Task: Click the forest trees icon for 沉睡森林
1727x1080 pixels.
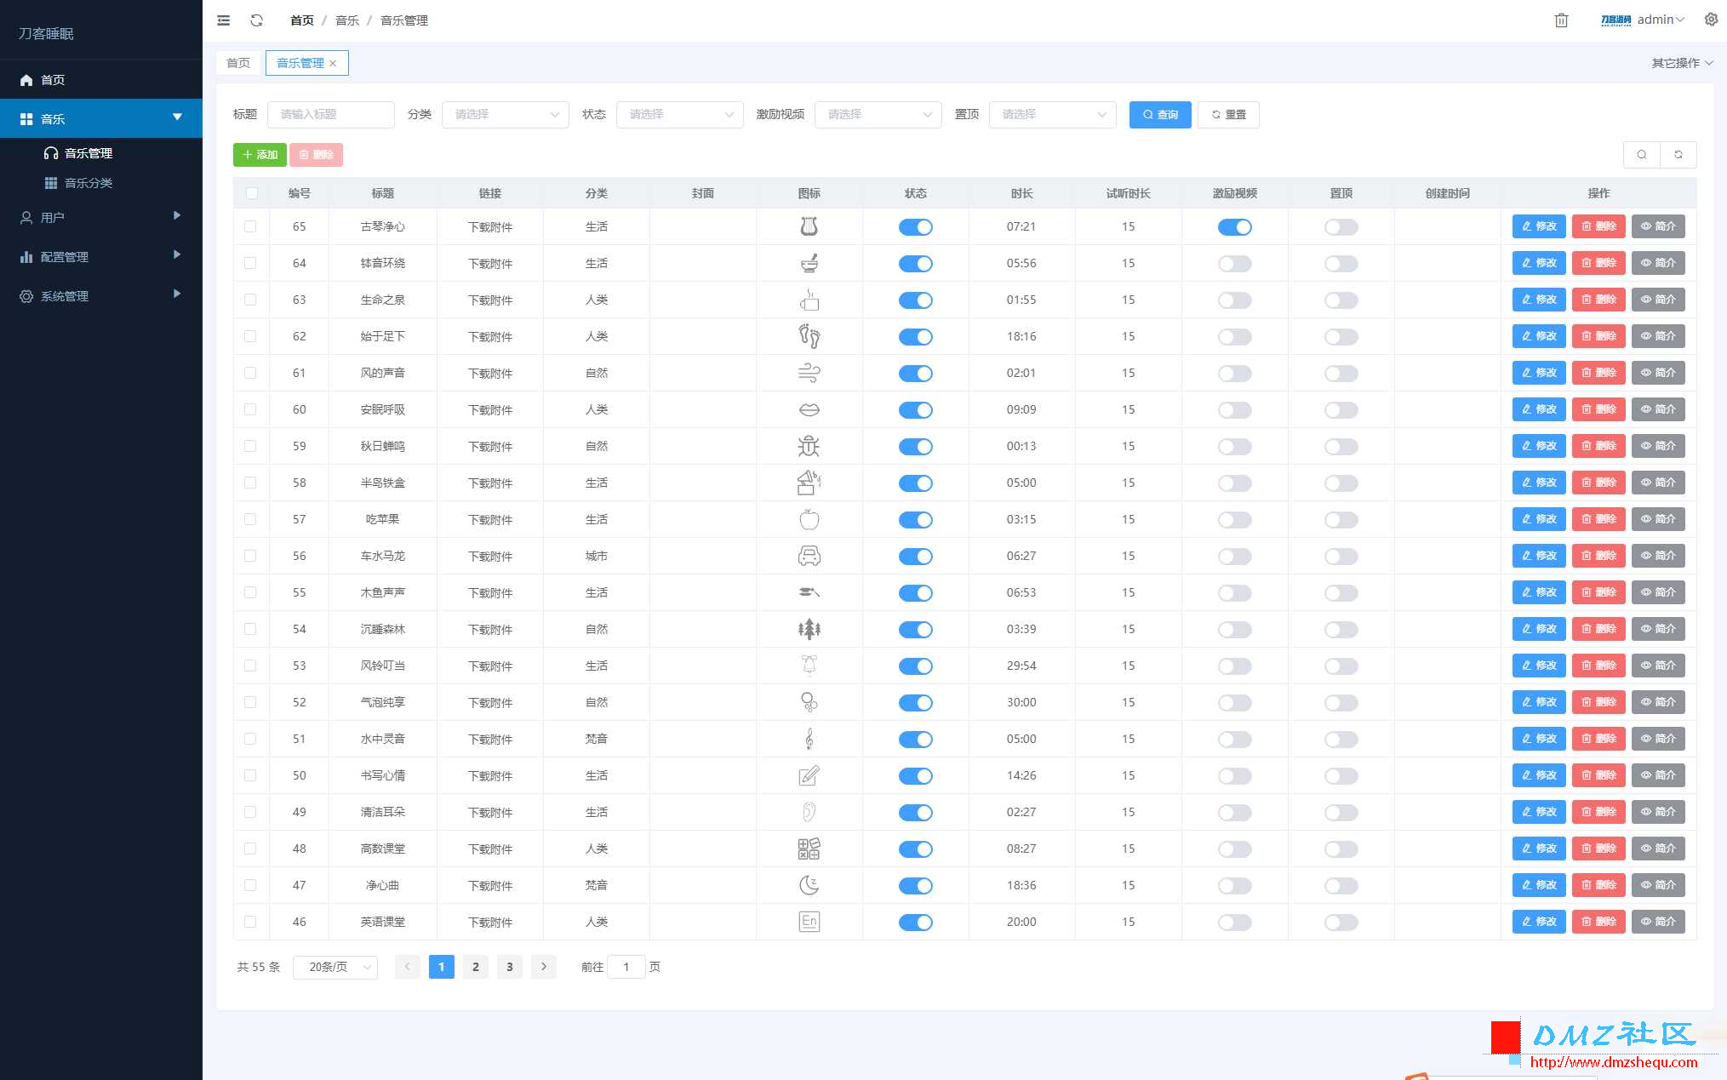Action: tap(809, 629)
